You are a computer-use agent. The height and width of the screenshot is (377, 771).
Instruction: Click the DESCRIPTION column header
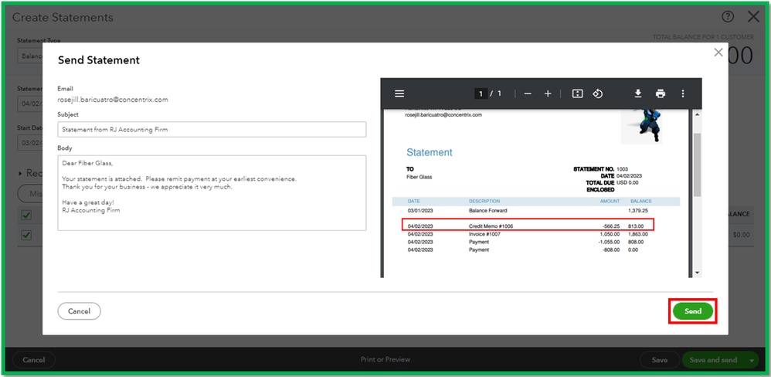[484, 201]
